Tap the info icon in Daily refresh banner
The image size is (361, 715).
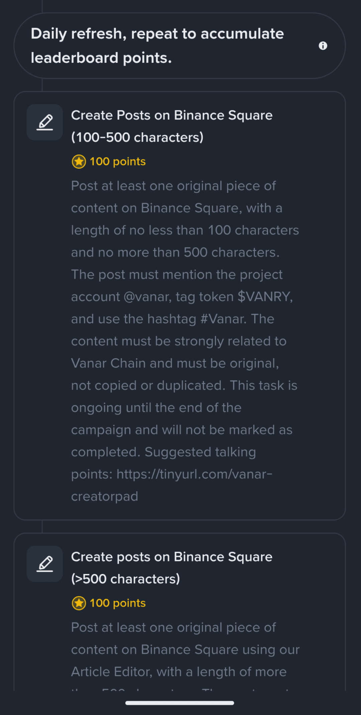pyautogui.click(x=323, y=46)
